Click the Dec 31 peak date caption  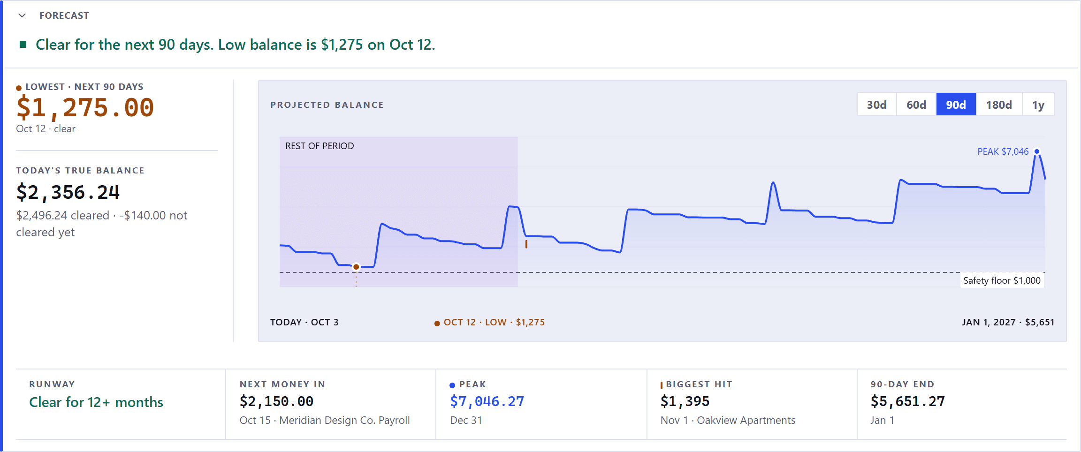coord(466,420)
